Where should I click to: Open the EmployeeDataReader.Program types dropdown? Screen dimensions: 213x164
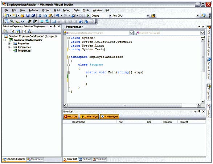tap(131, 33)
